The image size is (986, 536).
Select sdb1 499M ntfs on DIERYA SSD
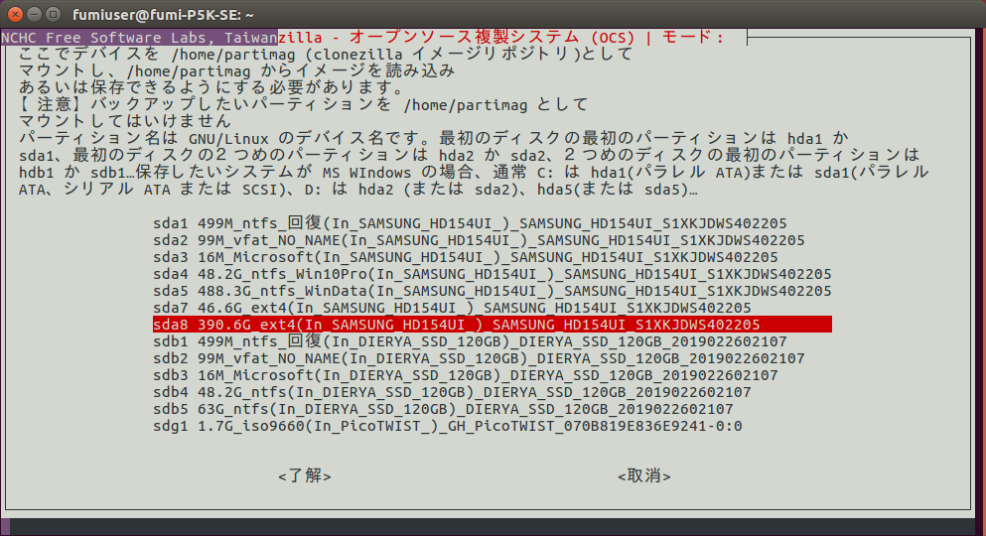tap(470, 341)
